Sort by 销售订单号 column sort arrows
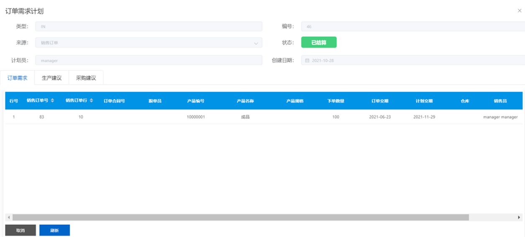The height and width of the screenshot is (237, 525). (52, 101)
